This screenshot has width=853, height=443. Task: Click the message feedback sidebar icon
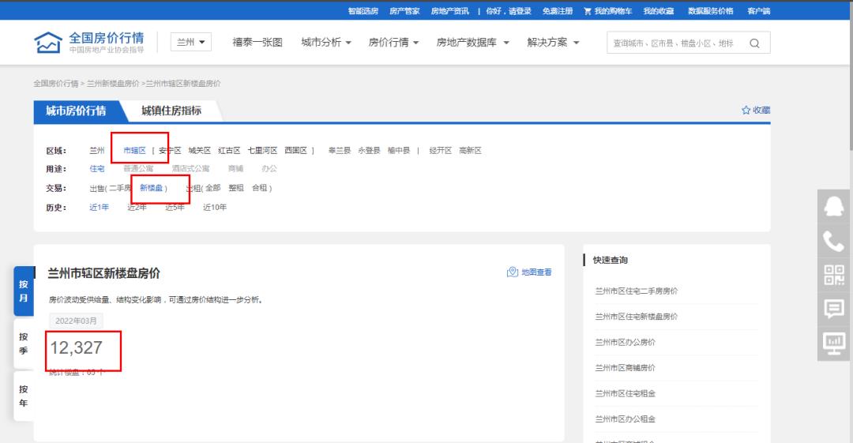pyautogui.click(x=834, y=309)
